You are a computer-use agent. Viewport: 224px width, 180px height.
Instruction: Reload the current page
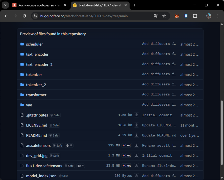(24, 16)
